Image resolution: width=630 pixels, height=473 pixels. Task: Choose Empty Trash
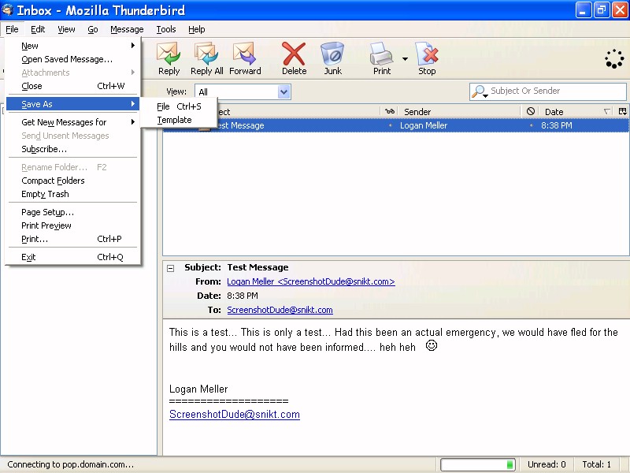point(73,194)
